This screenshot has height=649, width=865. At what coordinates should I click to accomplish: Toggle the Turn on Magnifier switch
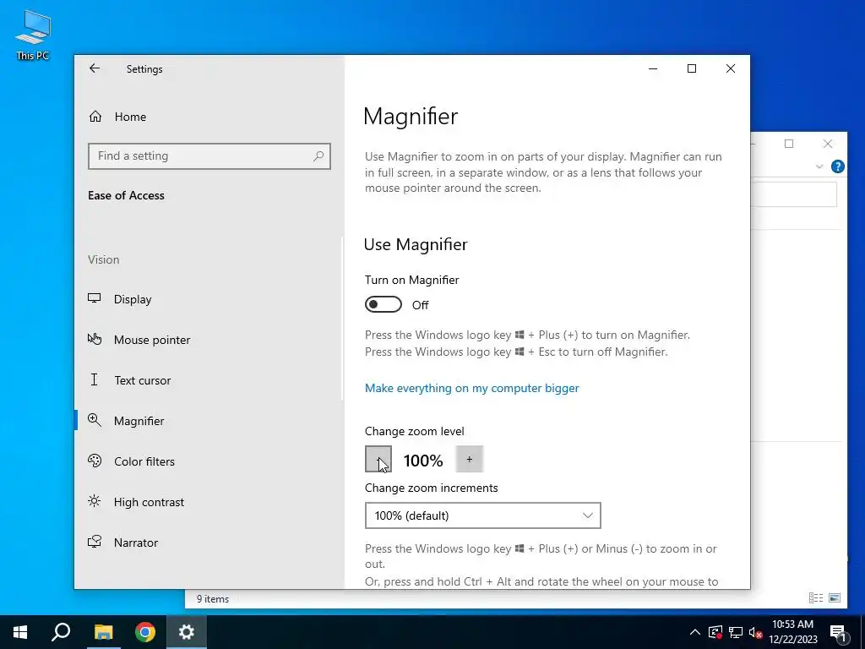click(x=384, y=304)
